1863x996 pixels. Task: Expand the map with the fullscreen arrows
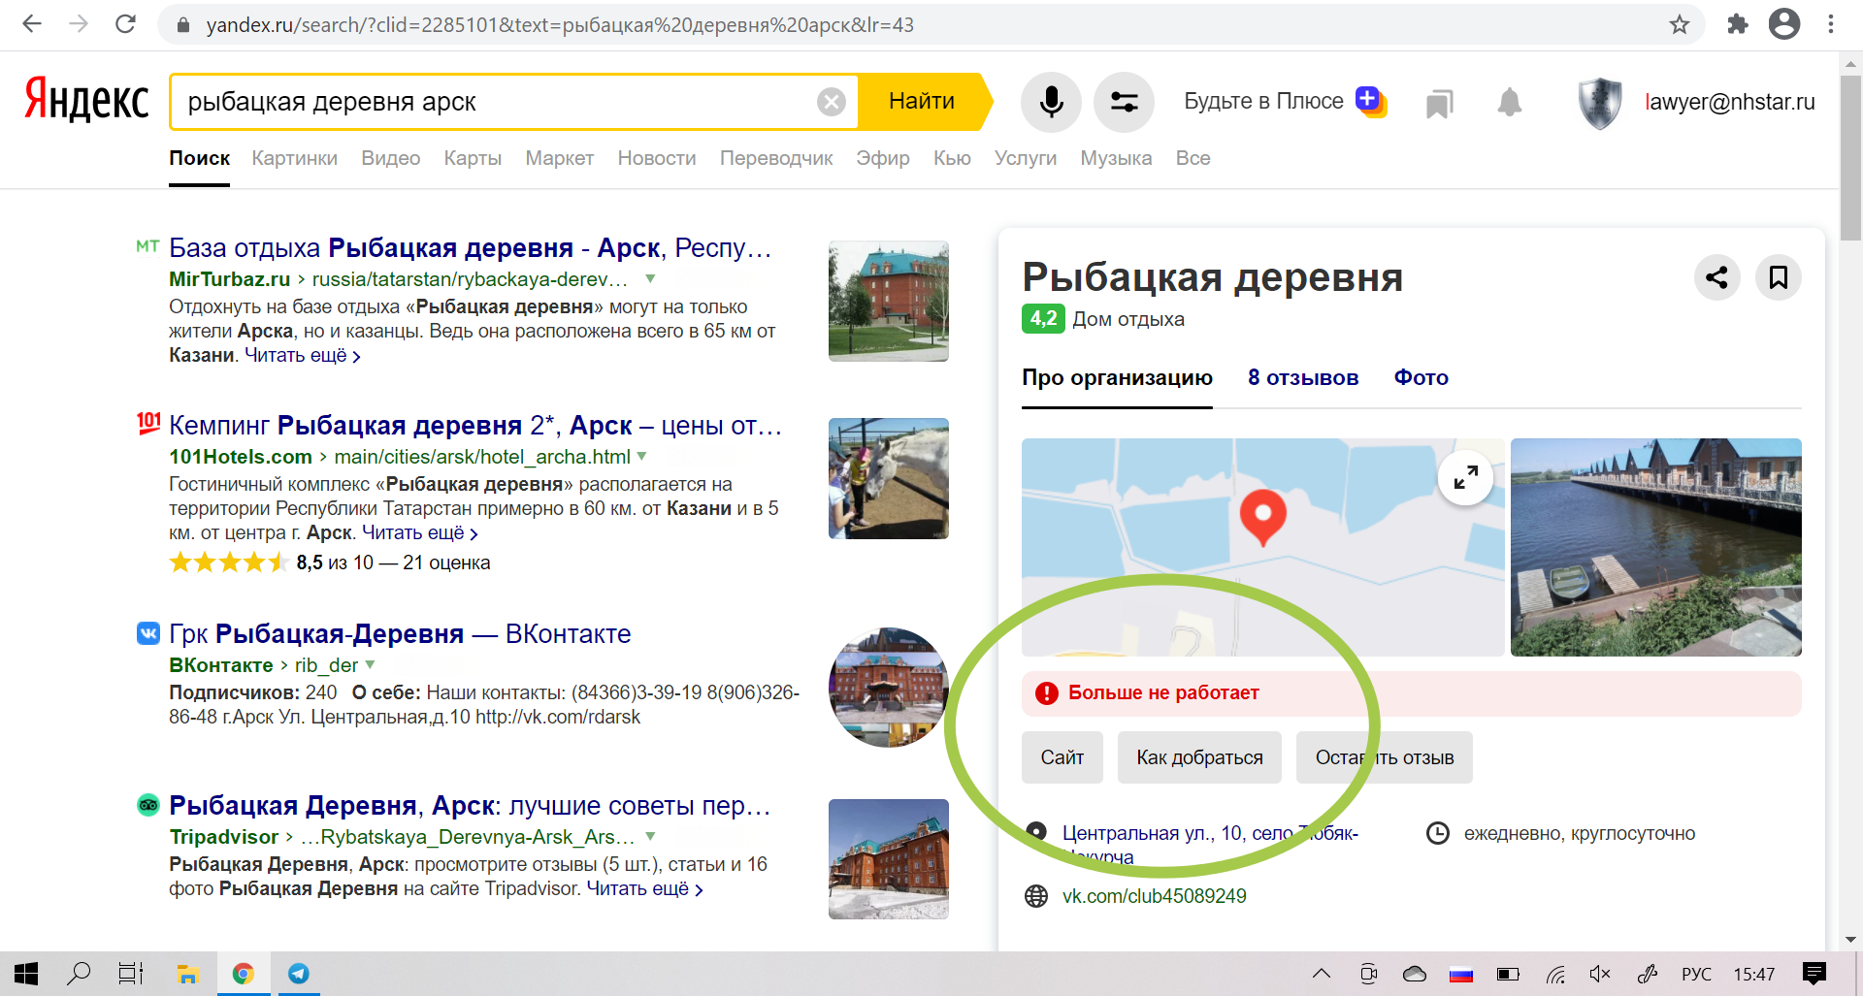tap(1465, 477)
